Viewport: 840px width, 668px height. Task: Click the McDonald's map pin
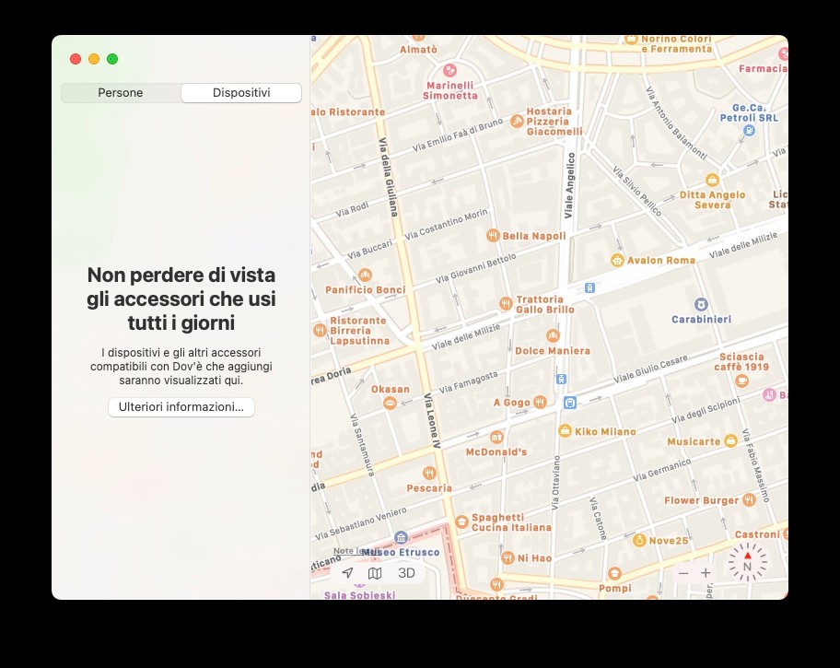[496, 437]
